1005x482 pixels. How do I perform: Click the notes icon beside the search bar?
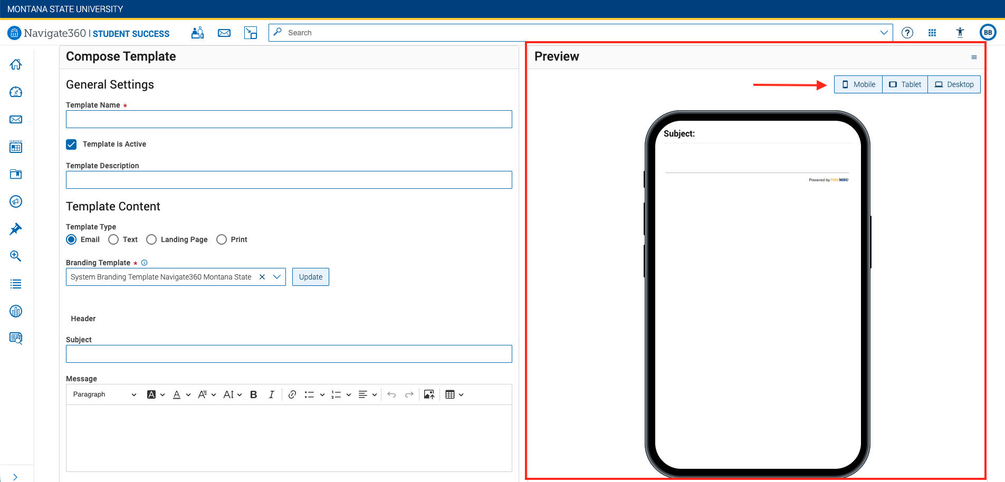[251, 33]
